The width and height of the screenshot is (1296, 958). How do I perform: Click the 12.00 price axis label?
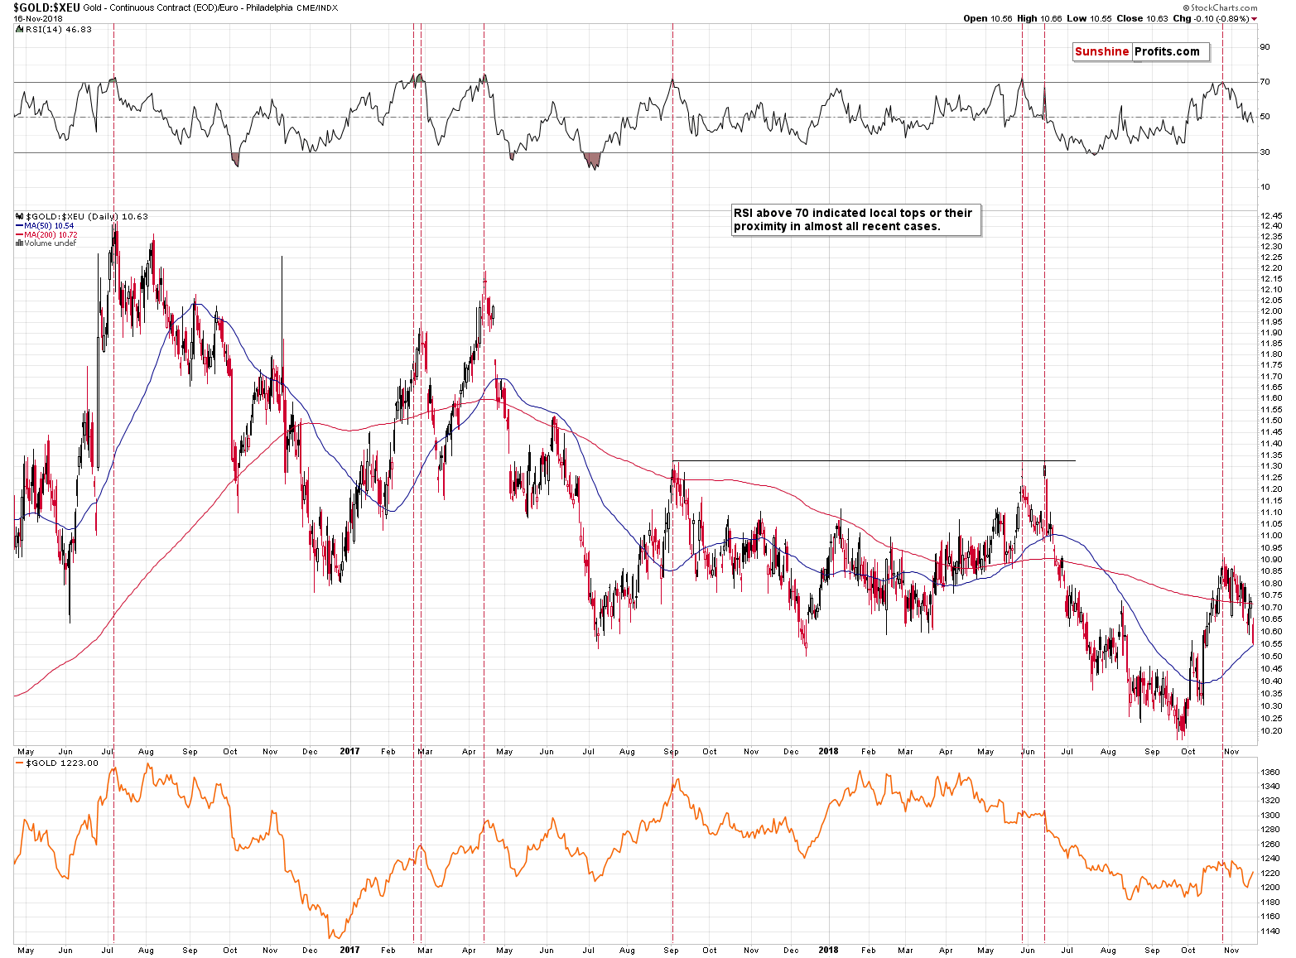tap(1271, 311)
